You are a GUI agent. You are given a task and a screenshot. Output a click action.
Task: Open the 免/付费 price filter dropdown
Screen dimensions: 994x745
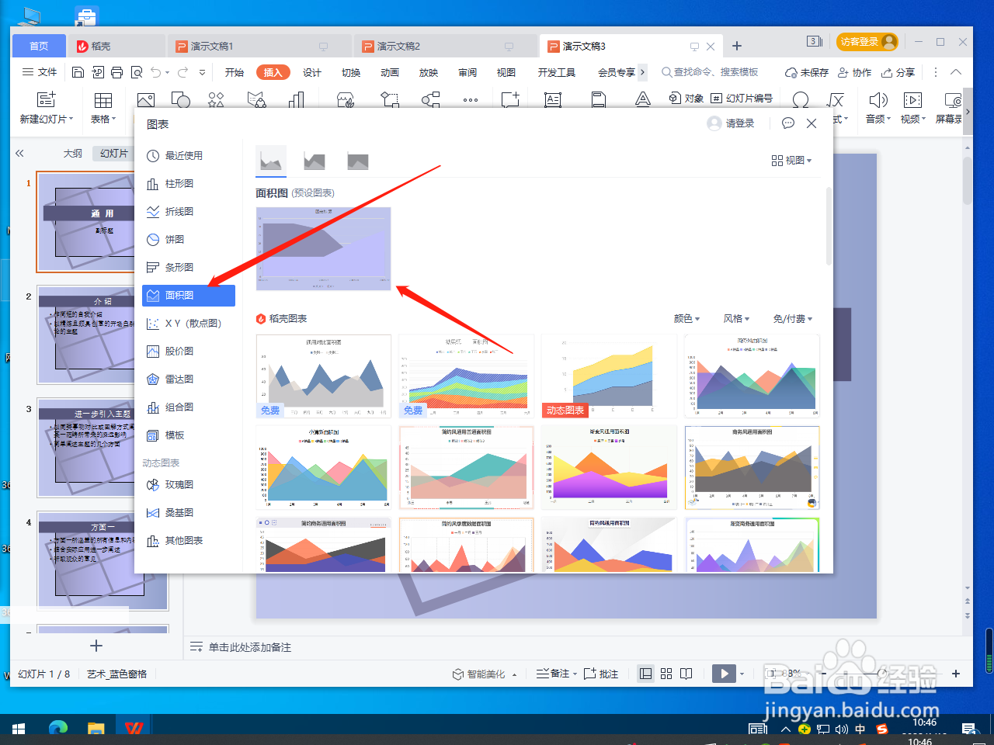pyautogui.click(x=793, y=318)
